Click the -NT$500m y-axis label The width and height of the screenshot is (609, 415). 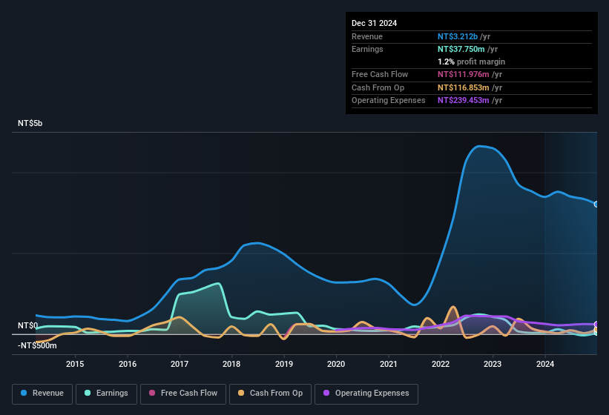pyautogui.click(x=37, y=345)
